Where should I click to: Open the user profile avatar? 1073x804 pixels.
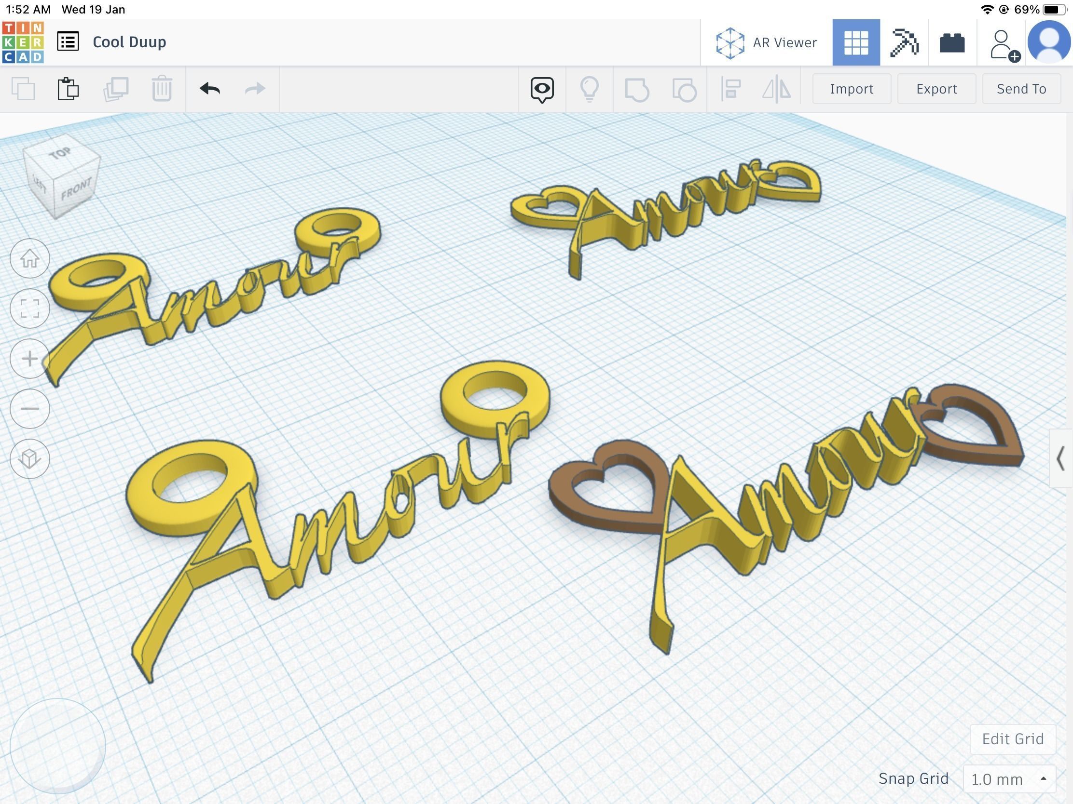[x=1049, y=42]
